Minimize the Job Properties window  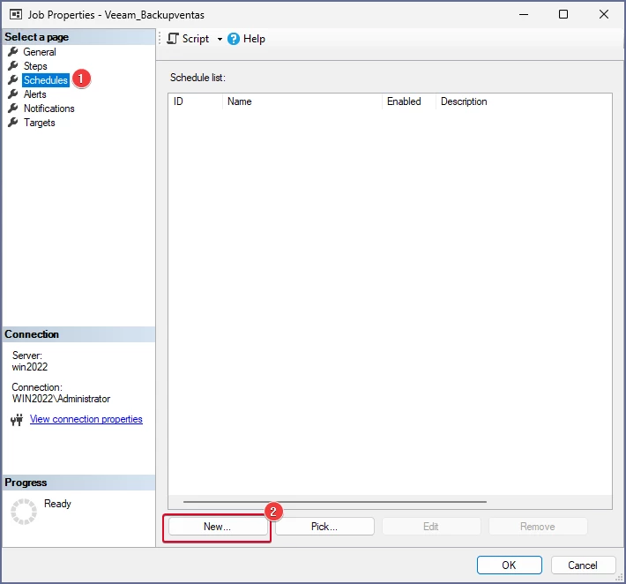pyautogui.click(x=524, y=14)
